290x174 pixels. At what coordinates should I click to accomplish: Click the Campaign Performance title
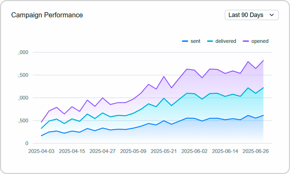[47, 15]
